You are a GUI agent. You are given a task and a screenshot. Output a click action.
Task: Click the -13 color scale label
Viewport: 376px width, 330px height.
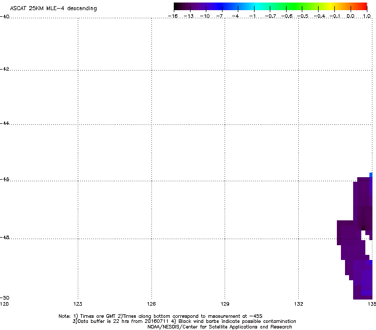click(189, 16)
